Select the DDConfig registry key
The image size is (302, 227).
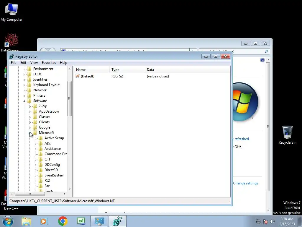click(x=52, y=165)
